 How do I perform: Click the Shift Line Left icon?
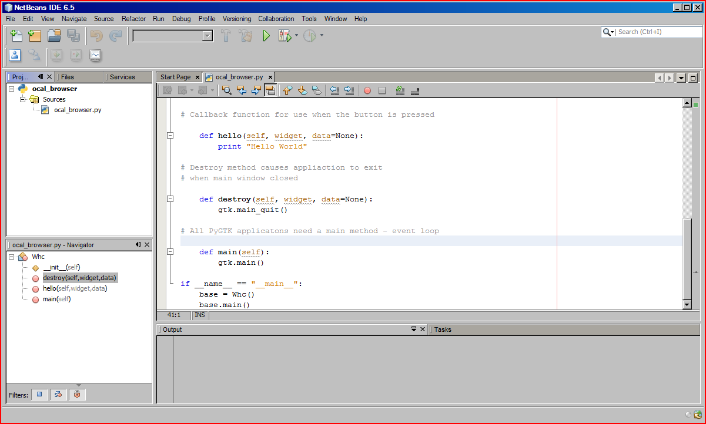pos(334,90)
